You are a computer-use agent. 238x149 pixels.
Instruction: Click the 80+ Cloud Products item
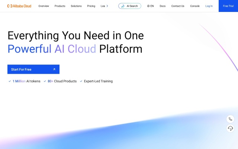[x=62, y=81]
